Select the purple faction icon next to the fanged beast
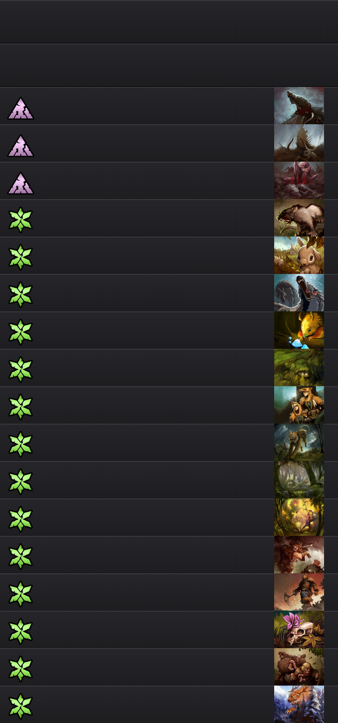 (20, 108)
